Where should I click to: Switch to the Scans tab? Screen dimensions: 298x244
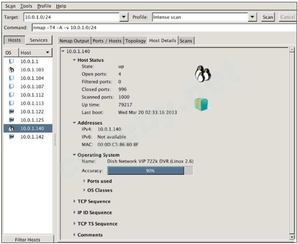point(186,41)
